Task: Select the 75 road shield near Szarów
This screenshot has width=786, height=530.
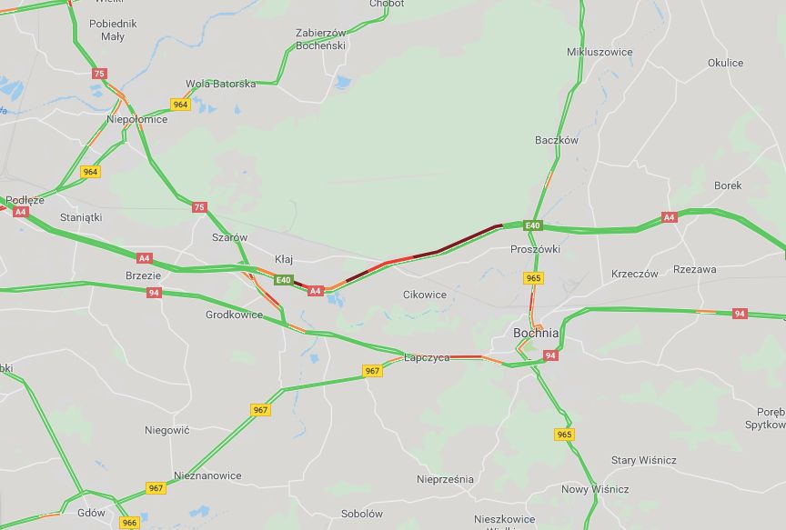Action: point(199,207)
